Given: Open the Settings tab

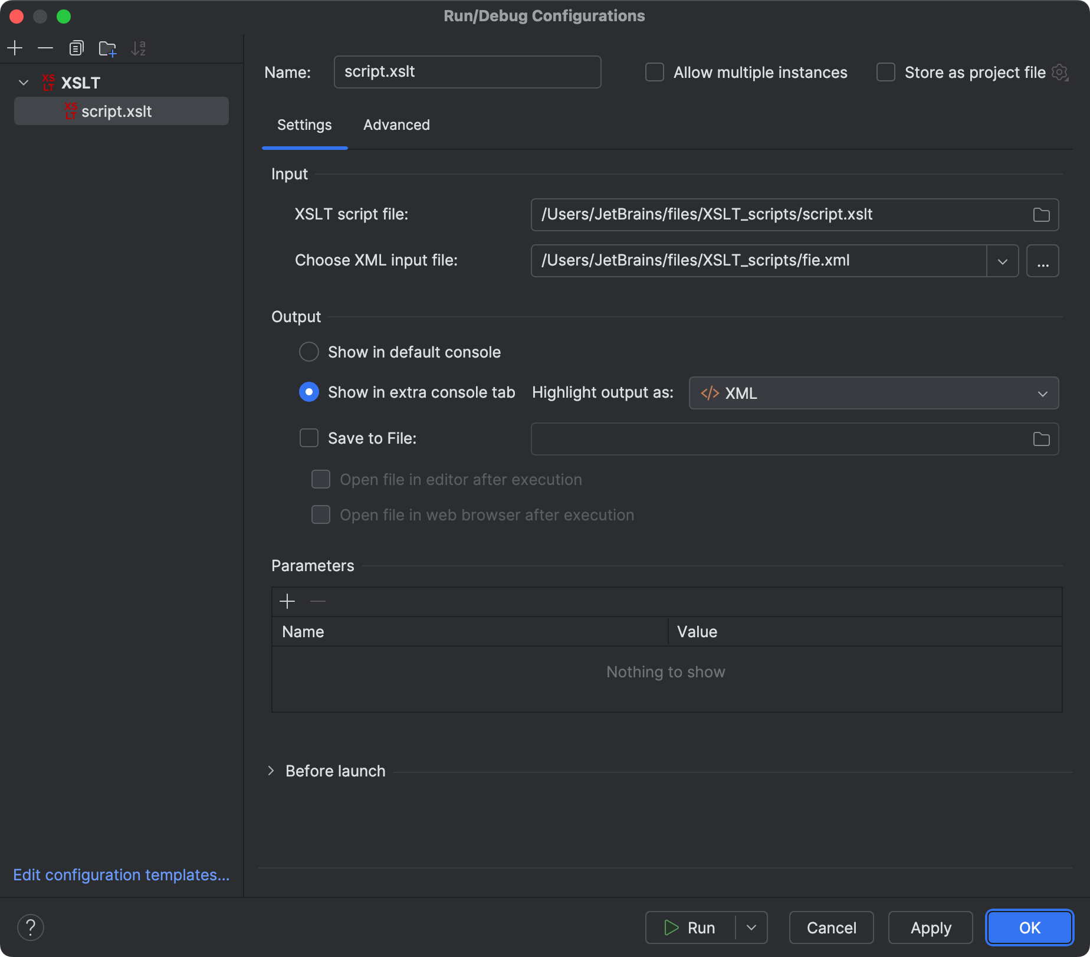Looking at the screenshot, I should 304,124.
